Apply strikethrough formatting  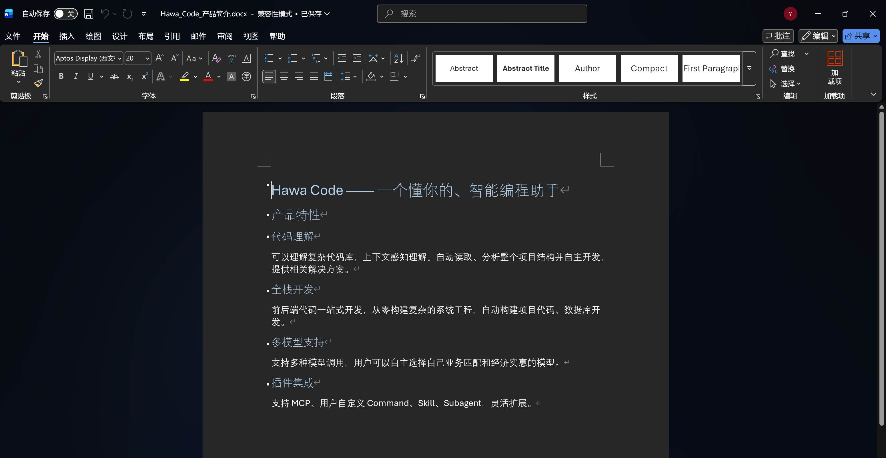coord(114,77)
